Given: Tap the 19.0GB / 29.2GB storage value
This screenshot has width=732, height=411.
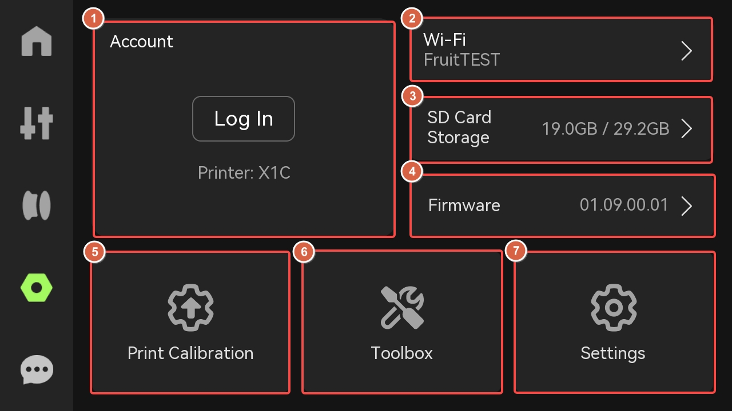Looking at the screenshot, I should (605, 129).
